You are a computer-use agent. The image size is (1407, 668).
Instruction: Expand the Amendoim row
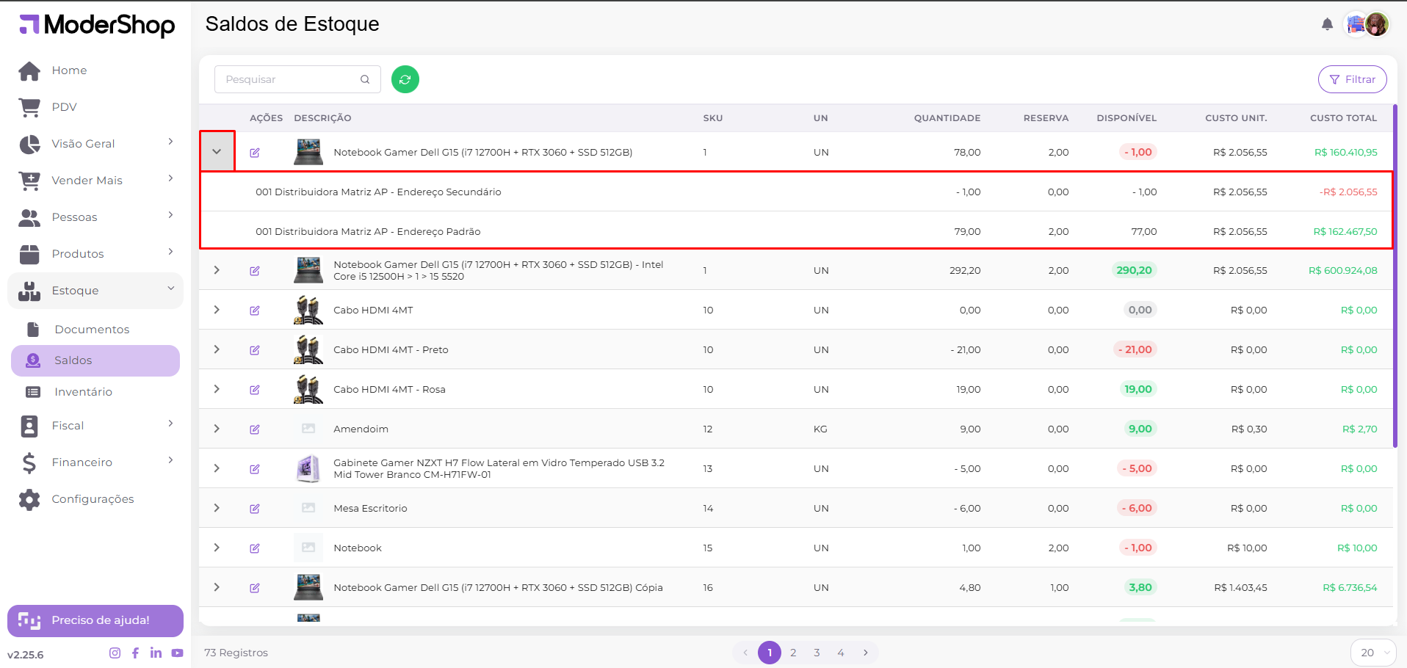coord(217,429)
